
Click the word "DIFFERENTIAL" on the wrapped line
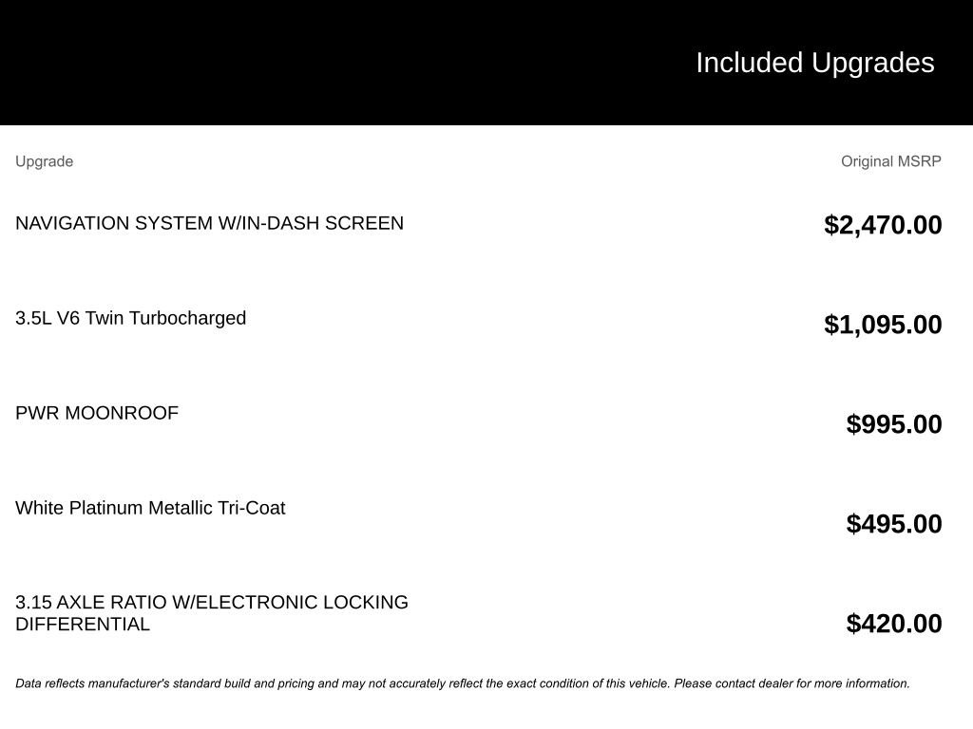83,625
